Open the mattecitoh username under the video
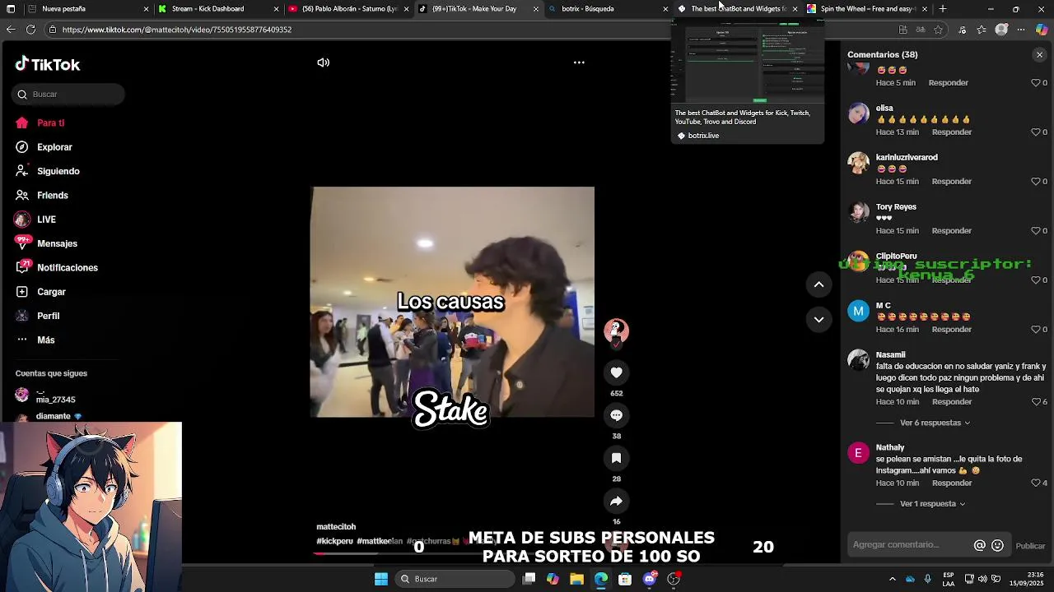The image size is (1054, 592). (336, 527)
